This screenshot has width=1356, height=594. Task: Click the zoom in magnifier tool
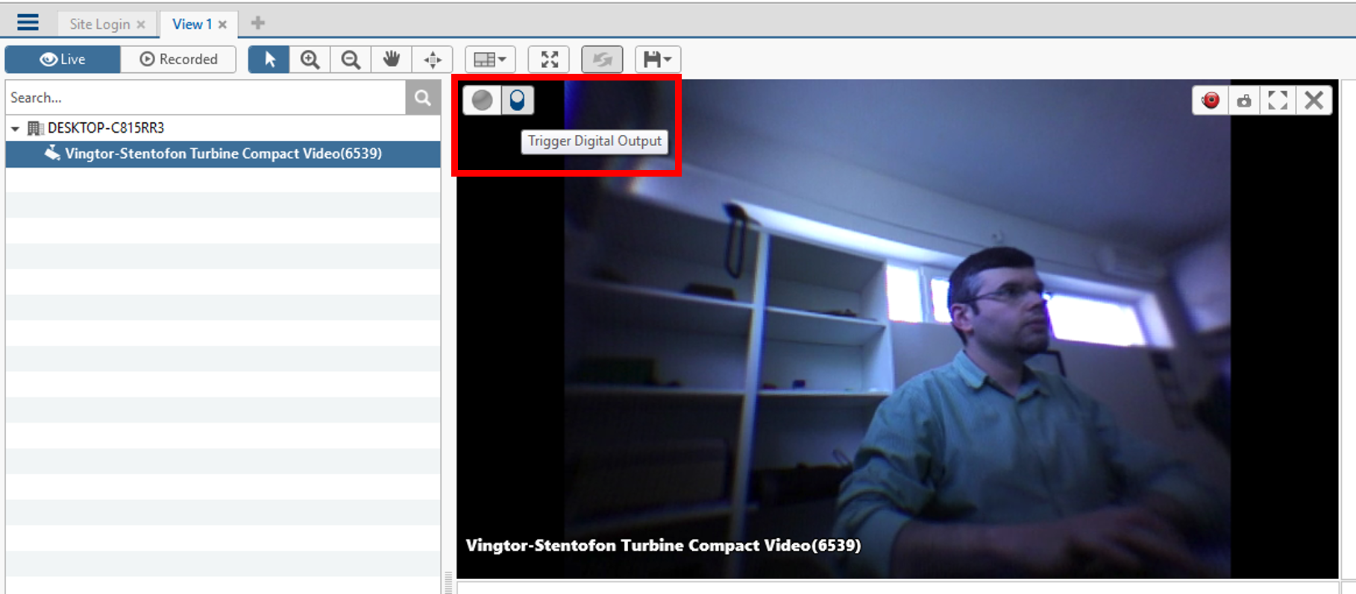click(310, 60)
